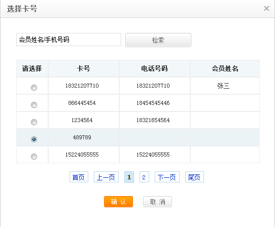Confirm selection with 确认 button
Image resolution: width=275 pixels, height=227 pixels.
click(x=118, y=202)
